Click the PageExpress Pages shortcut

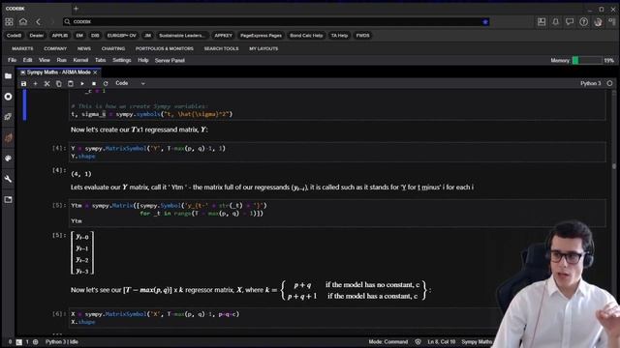[261, 36]
